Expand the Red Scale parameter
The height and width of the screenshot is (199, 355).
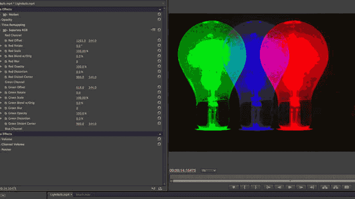(1, 51)
